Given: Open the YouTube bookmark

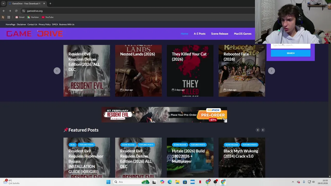Looking at the screenshot, I should 48,17.
